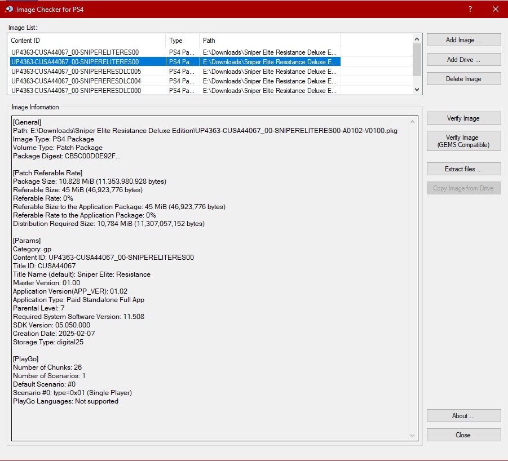Screen dimensions: 508x461
Task: Click the [PlayGo] section heading
Action: 25,358
